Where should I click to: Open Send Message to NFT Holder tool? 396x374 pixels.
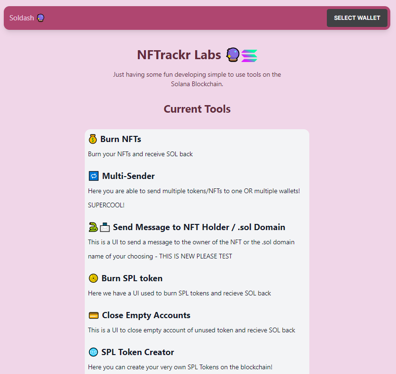coord(199,227)
